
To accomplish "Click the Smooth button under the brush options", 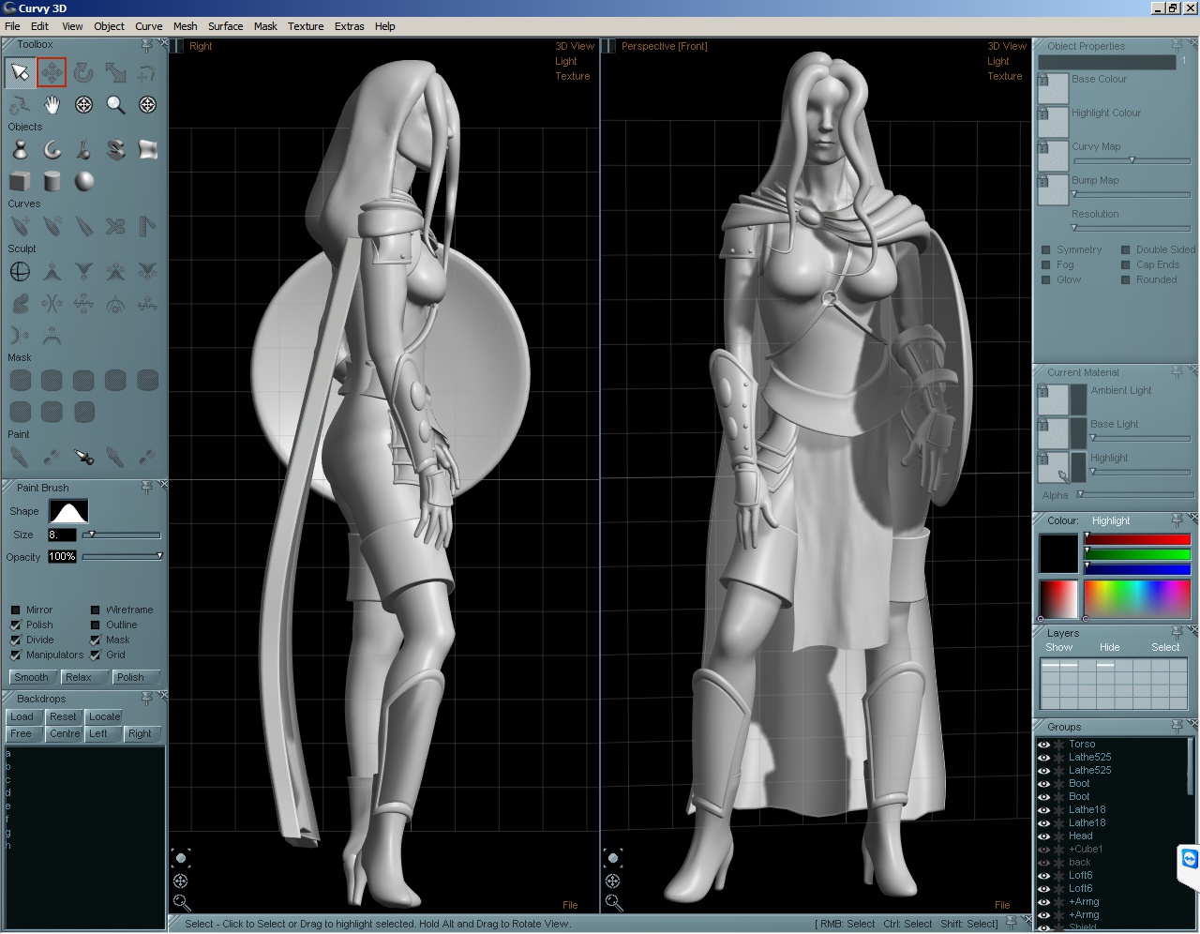I will (32, 676).
